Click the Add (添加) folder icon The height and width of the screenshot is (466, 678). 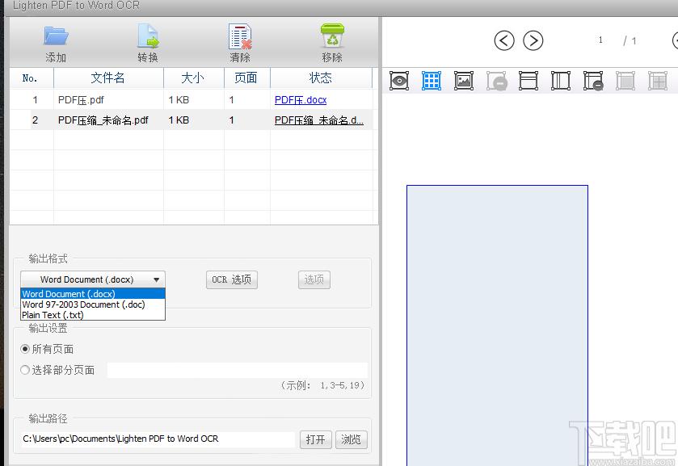pyautogui.click(x=56, y=36)
